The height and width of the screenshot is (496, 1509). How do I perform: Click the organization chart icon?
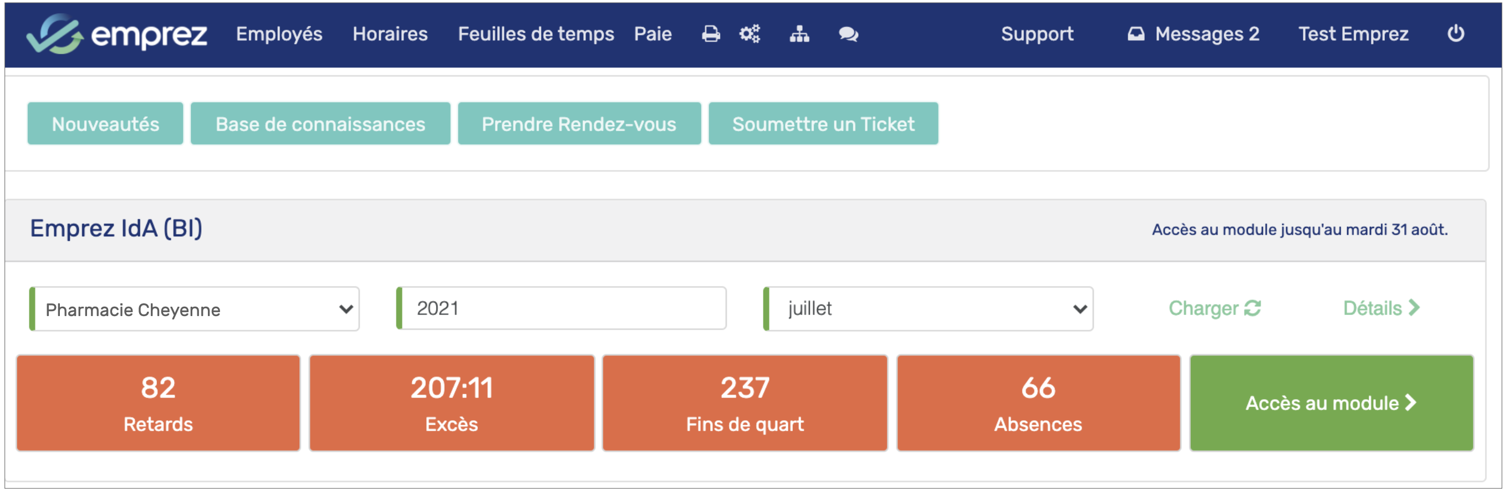point(799,34)
